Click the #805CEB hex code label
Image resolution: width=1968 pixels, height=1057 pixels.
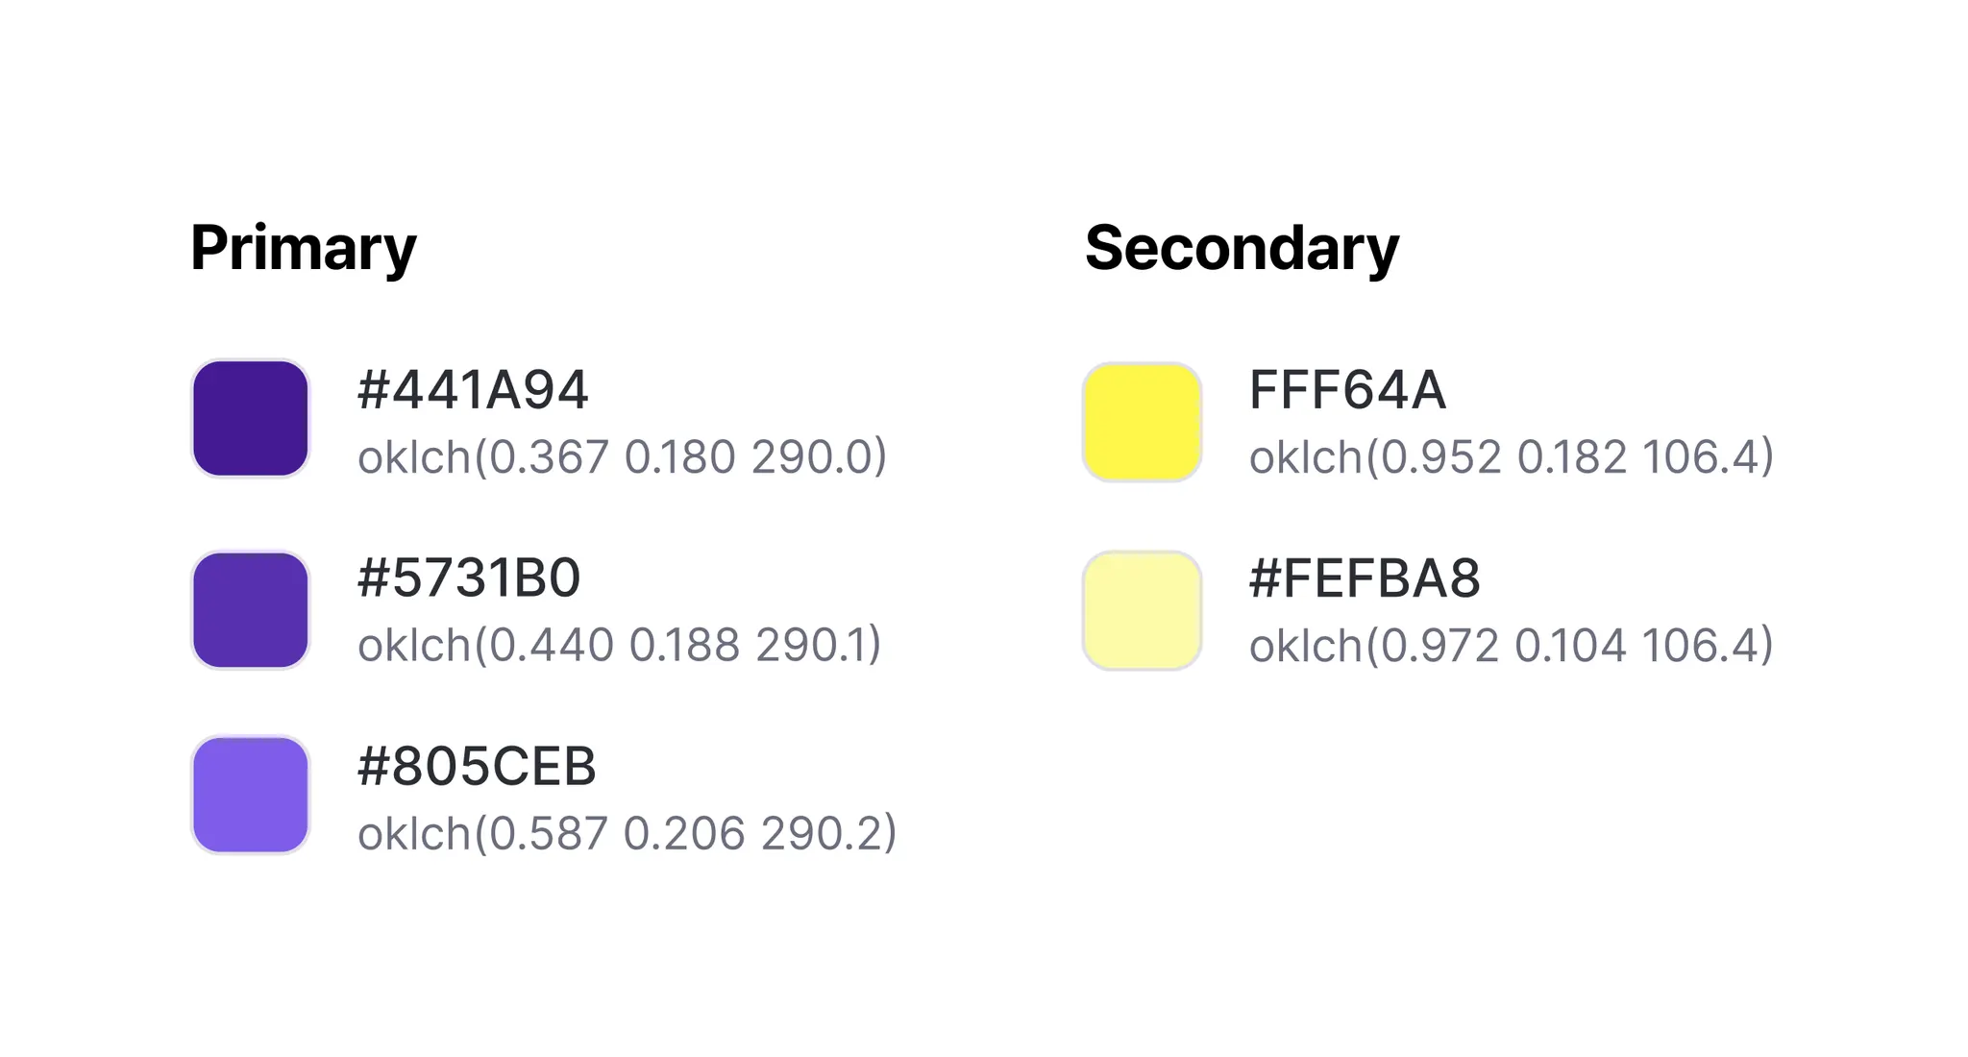click(x=477, y=767)
